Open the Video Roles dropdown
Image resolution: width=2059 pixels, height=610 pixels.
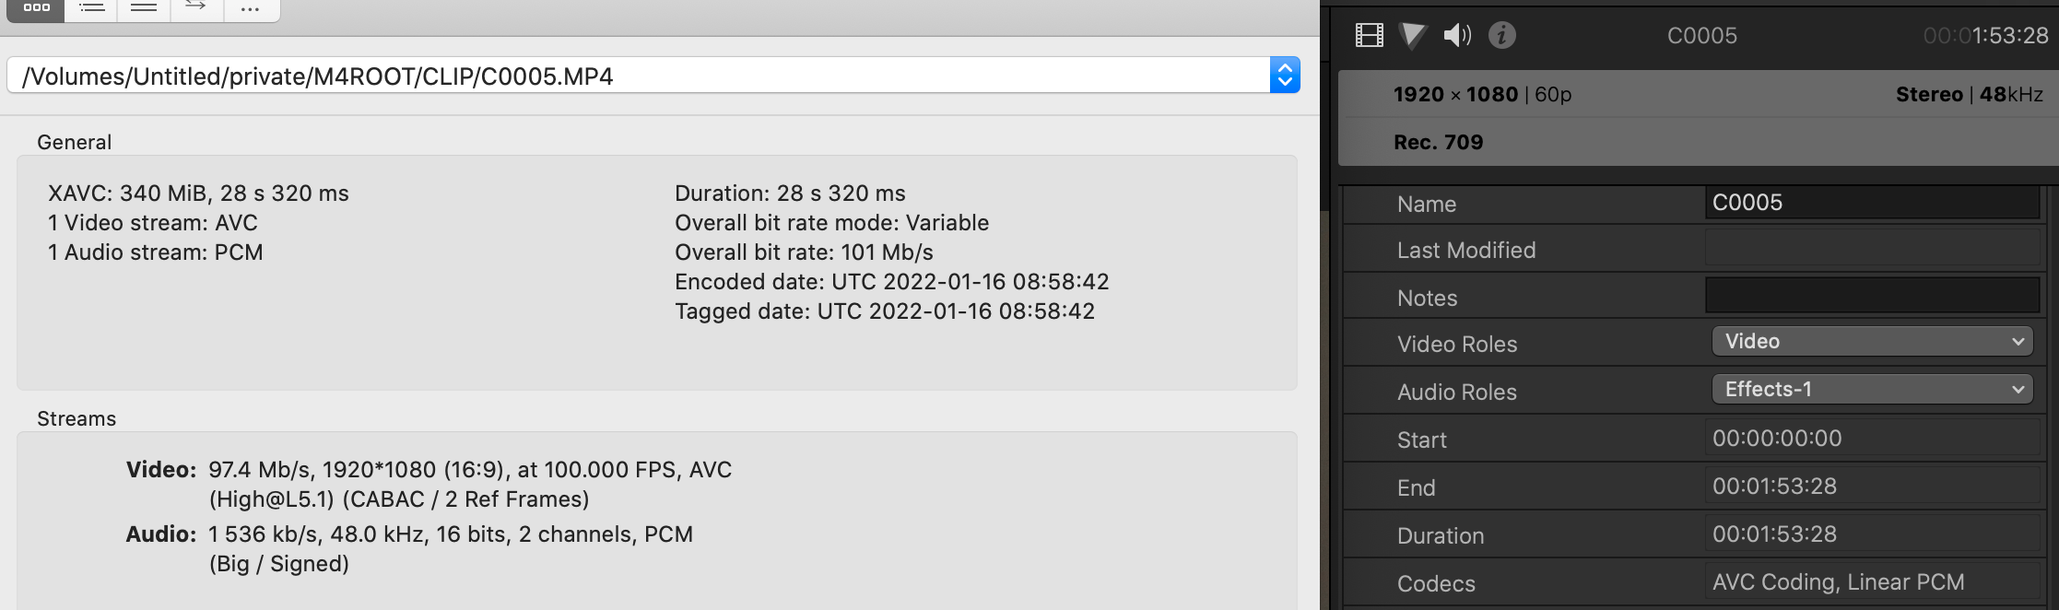pos(1872,342)
